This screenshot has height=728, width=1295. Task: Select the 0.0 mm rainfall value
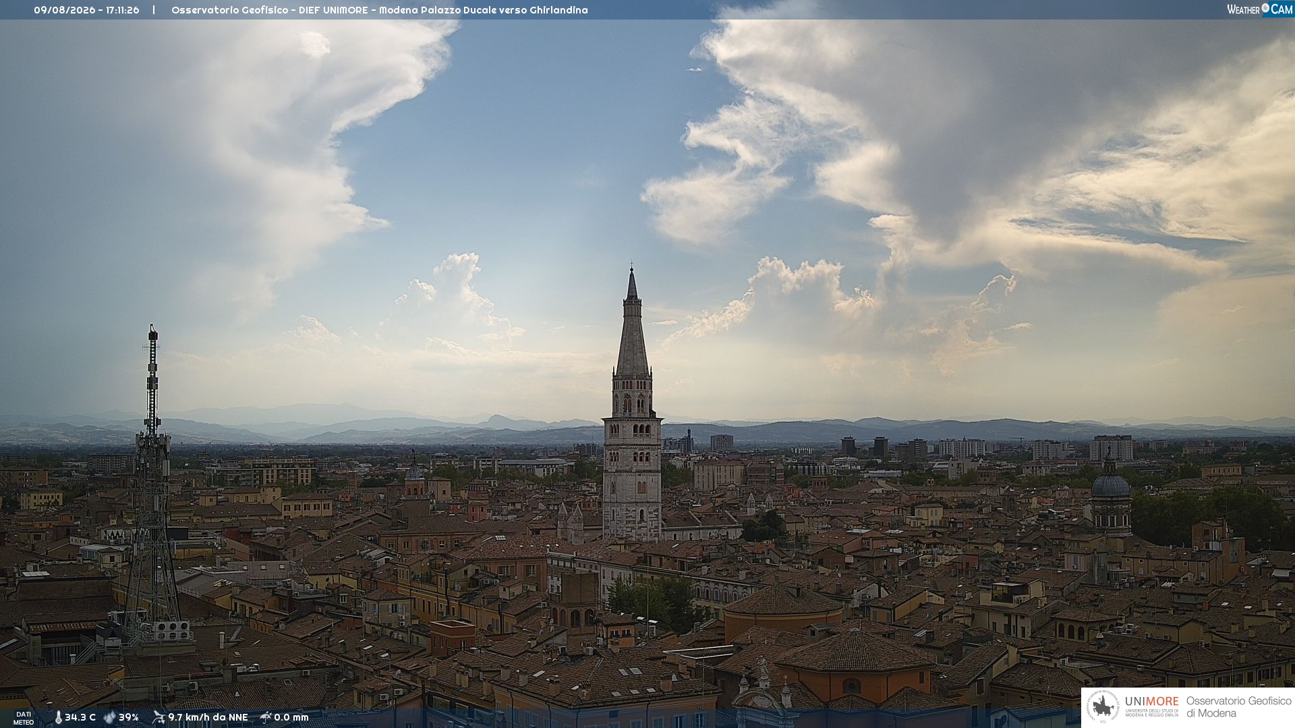click(x=291, y=717)
